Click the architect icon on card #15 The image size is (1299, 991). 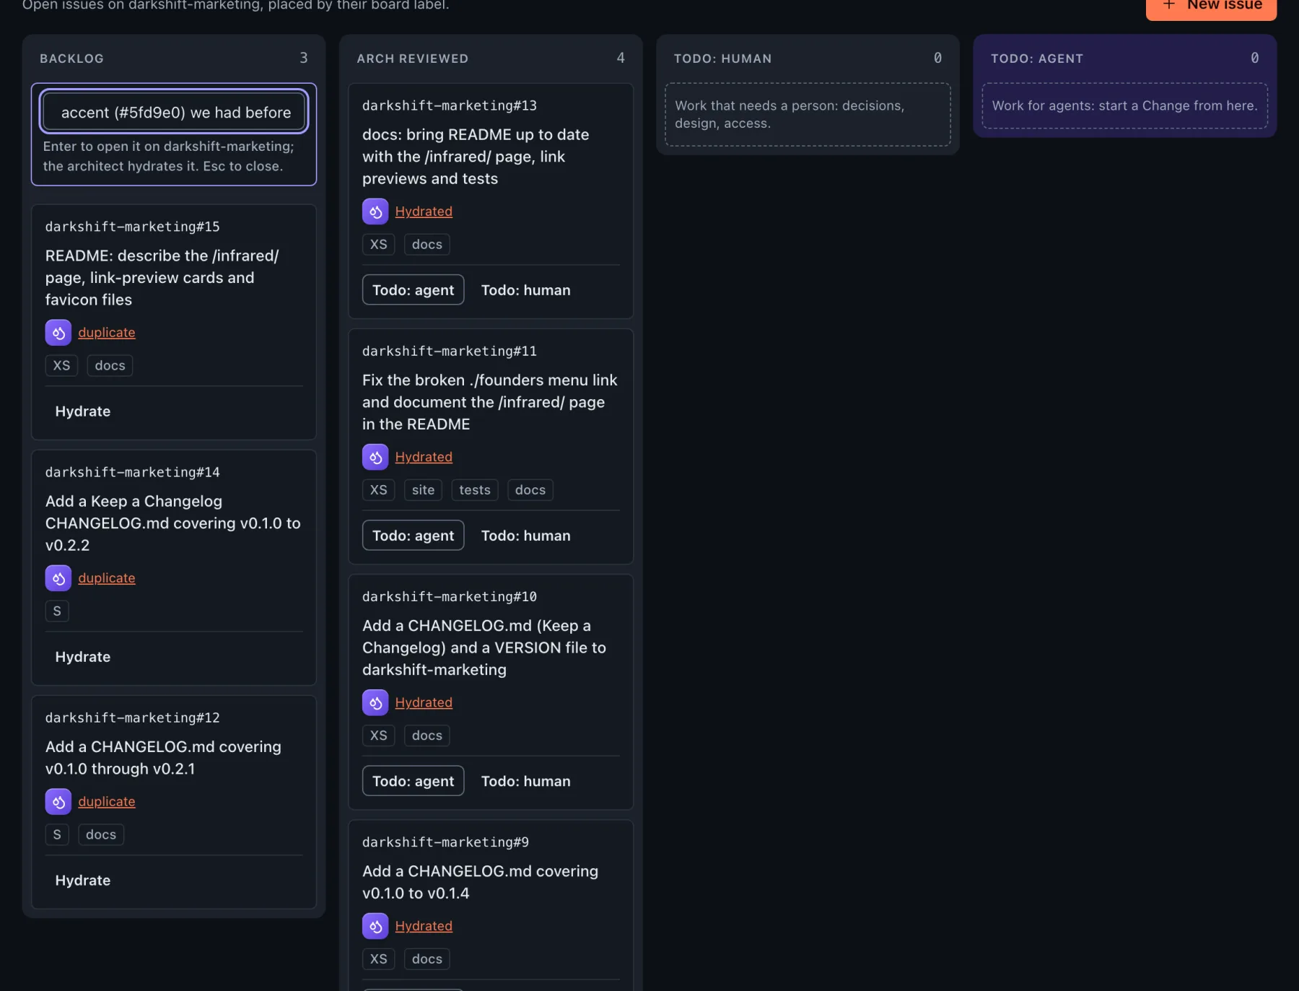pyautogui.click(x=58, y=333)
